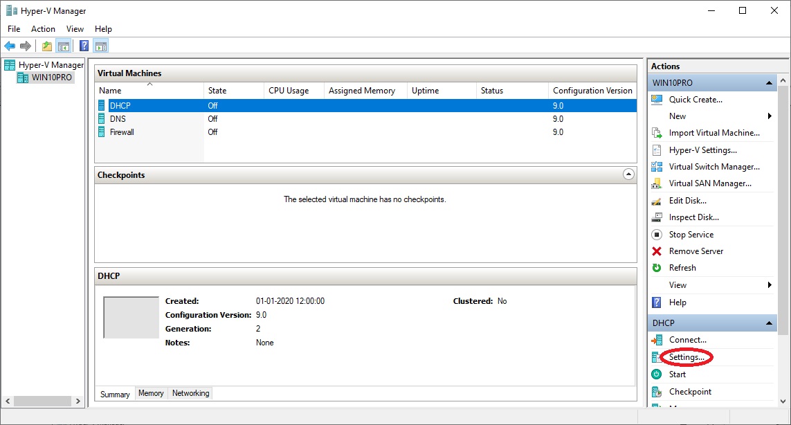The height and width of the screenshot is (425, 791).
Task: Sort by the State column header
Action: (x=234, y=91)
